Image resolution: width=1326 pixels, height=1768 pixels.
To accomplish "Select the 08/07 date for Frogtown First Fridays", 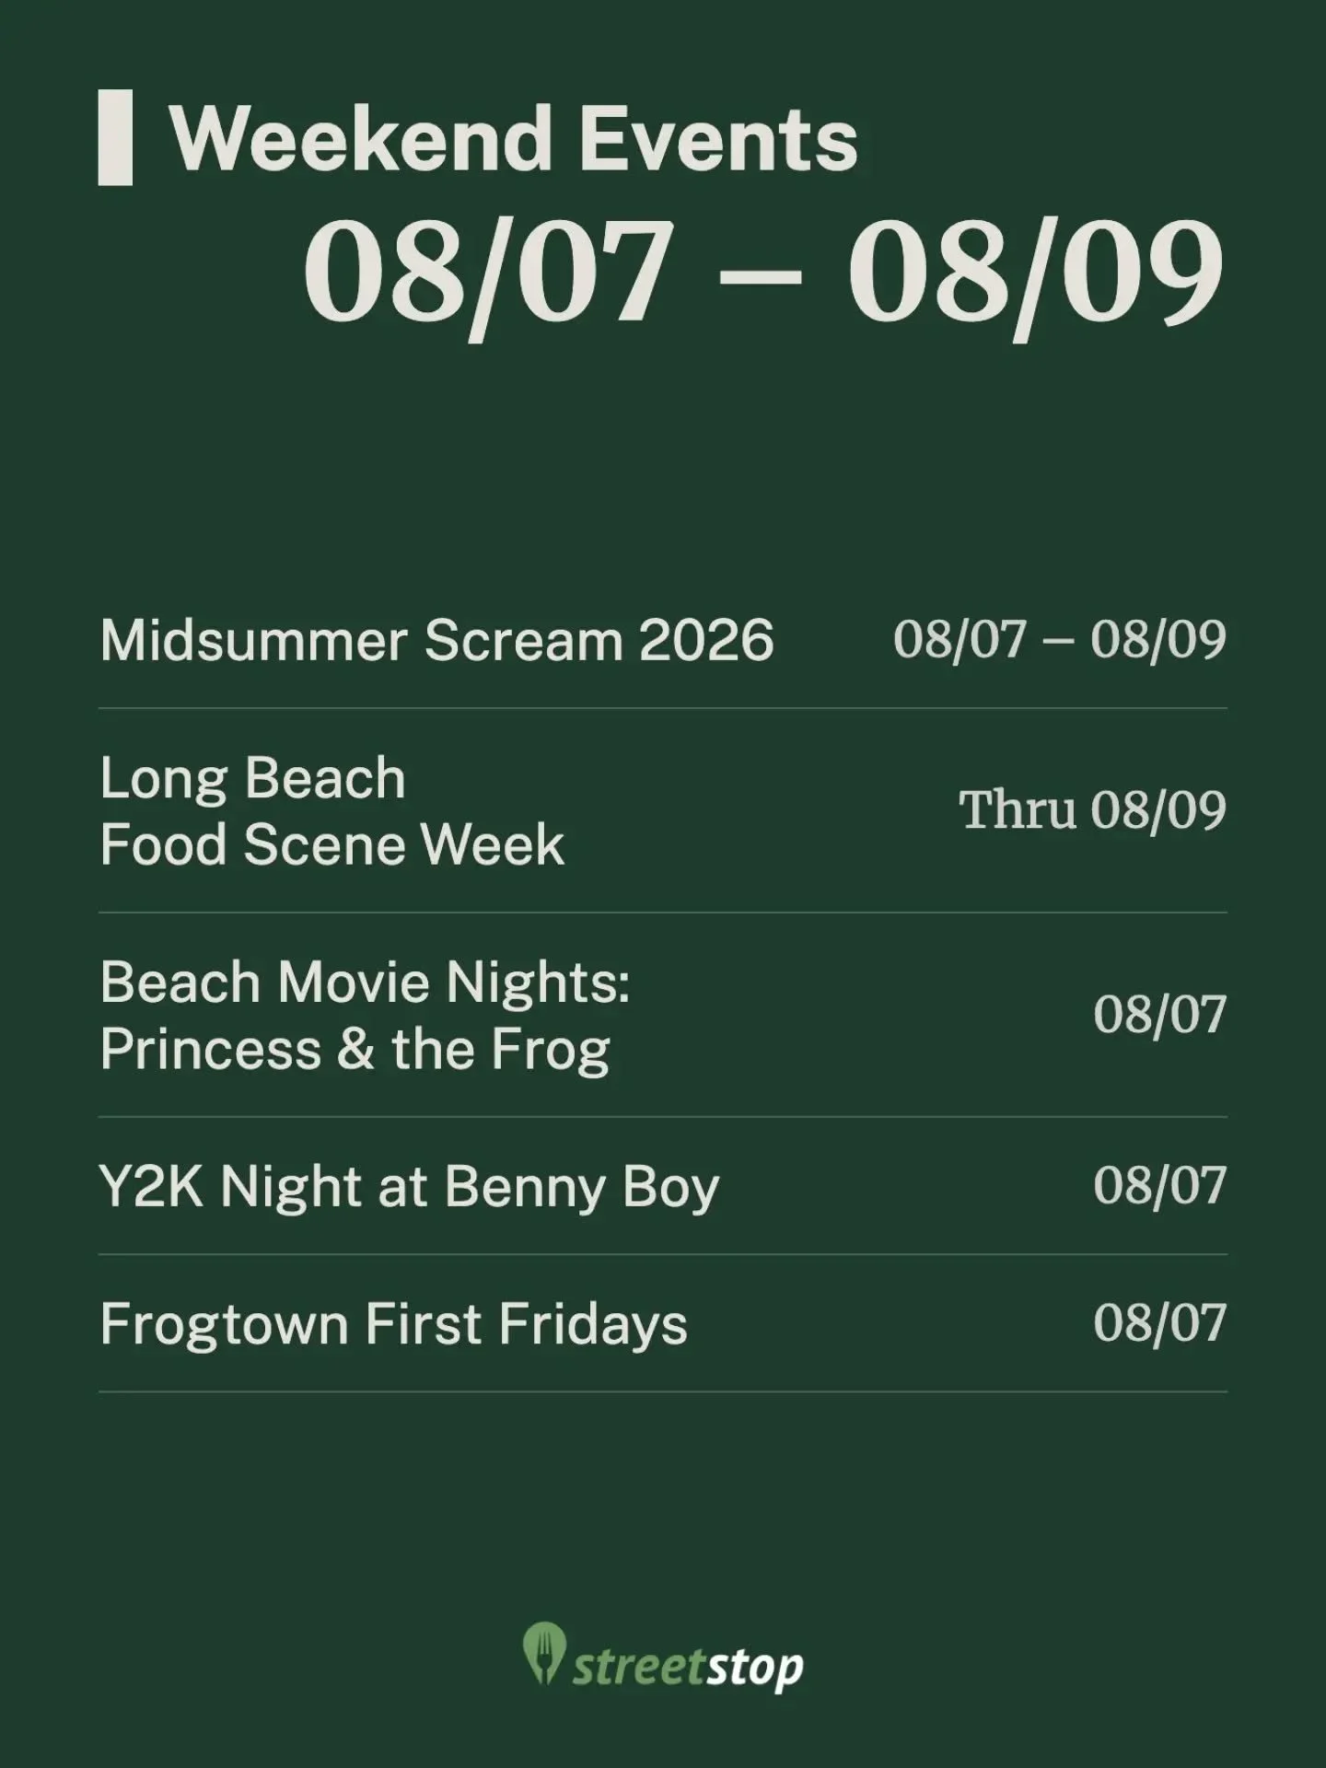I will click(1160, 1322).
